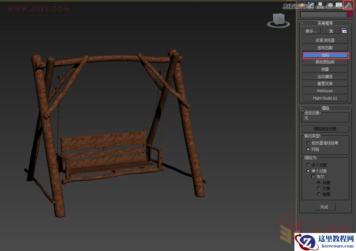
Task: Open the 测量 utility
Action: click(x=325, y=69)
